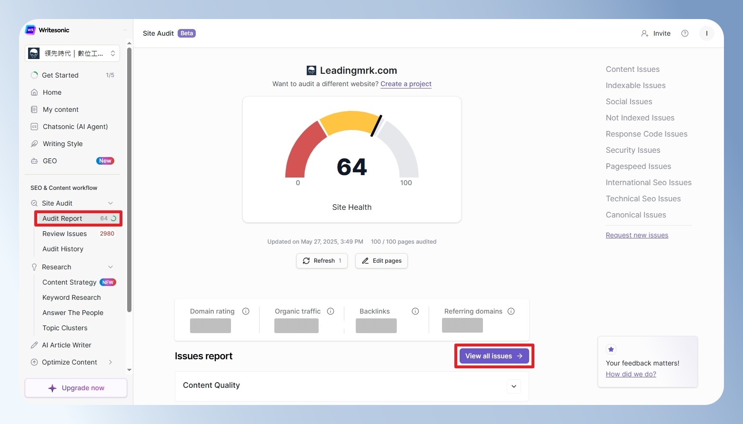The image size is (743, 424).
Task: Open the help question mark icon
Action: click(685, 33)
